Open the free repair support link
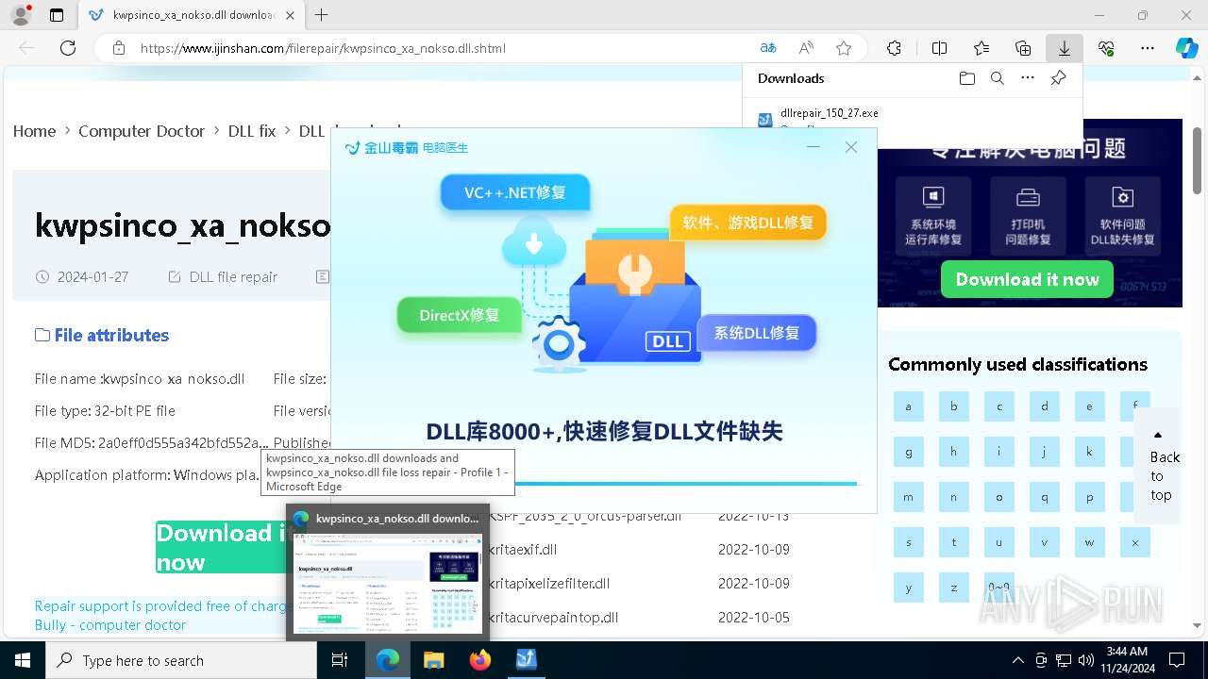Viewport: 1208px width, 679px height. (160, 615)
